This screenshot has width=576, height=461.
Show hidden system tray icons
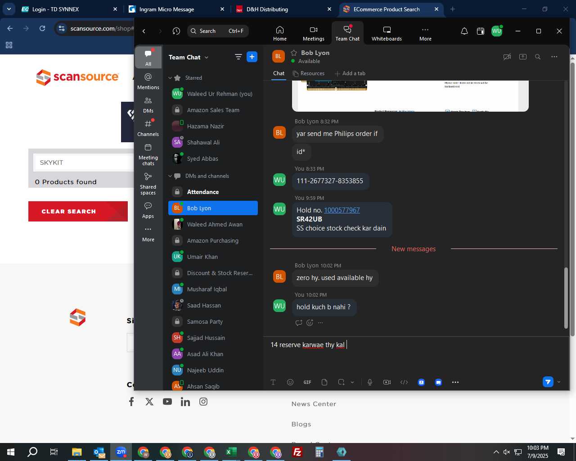tap(496, 452)
